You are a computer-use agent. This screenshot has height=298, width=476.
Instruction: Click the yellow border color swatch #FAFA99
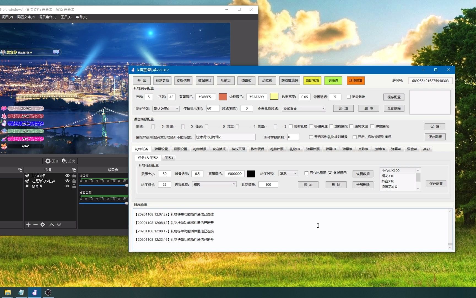(x=274, y=96)
